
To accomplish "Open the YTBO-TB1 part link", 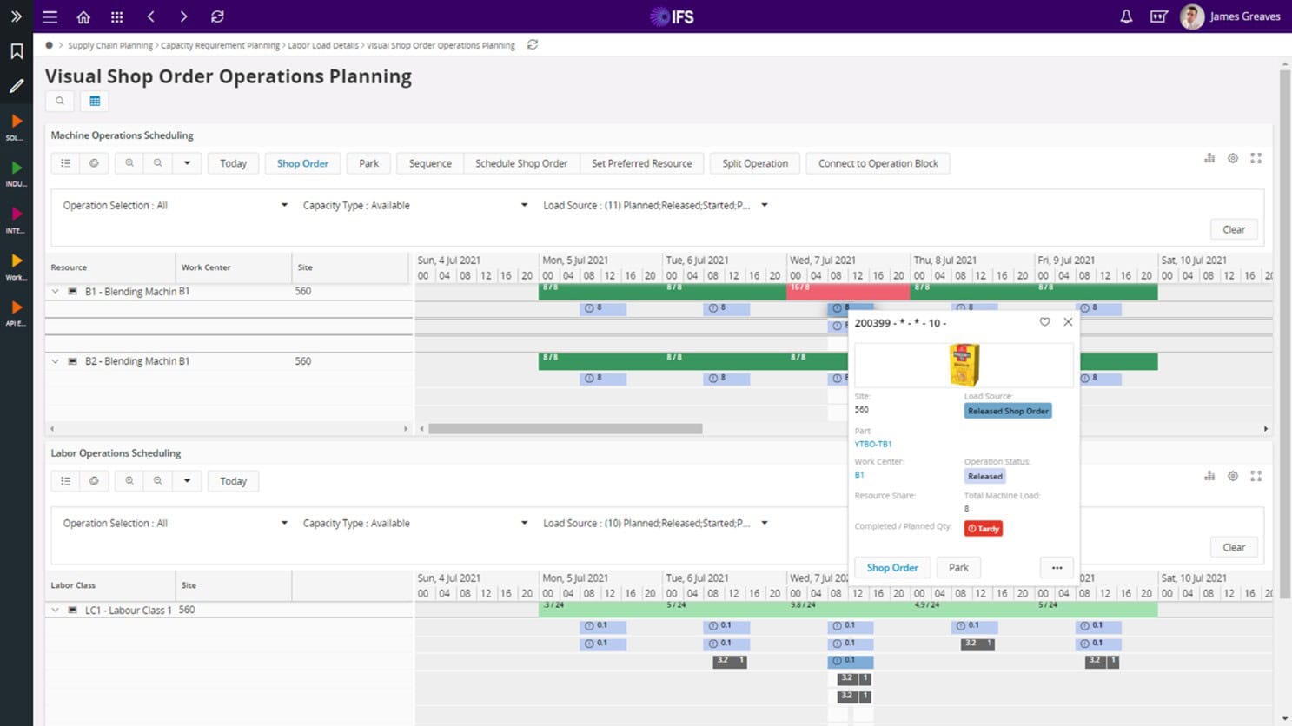I will (872, 444).
